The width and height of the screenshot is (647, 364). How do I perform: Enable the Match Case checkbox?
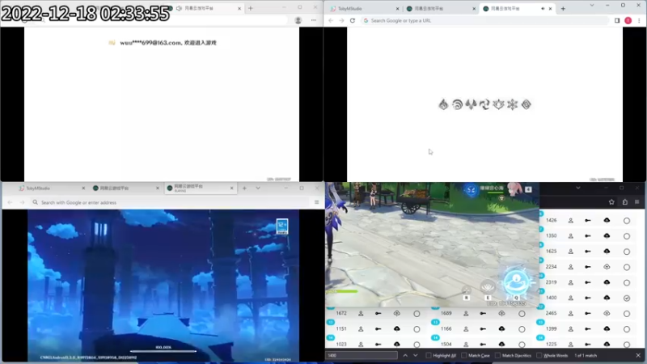tap(463, 355)
